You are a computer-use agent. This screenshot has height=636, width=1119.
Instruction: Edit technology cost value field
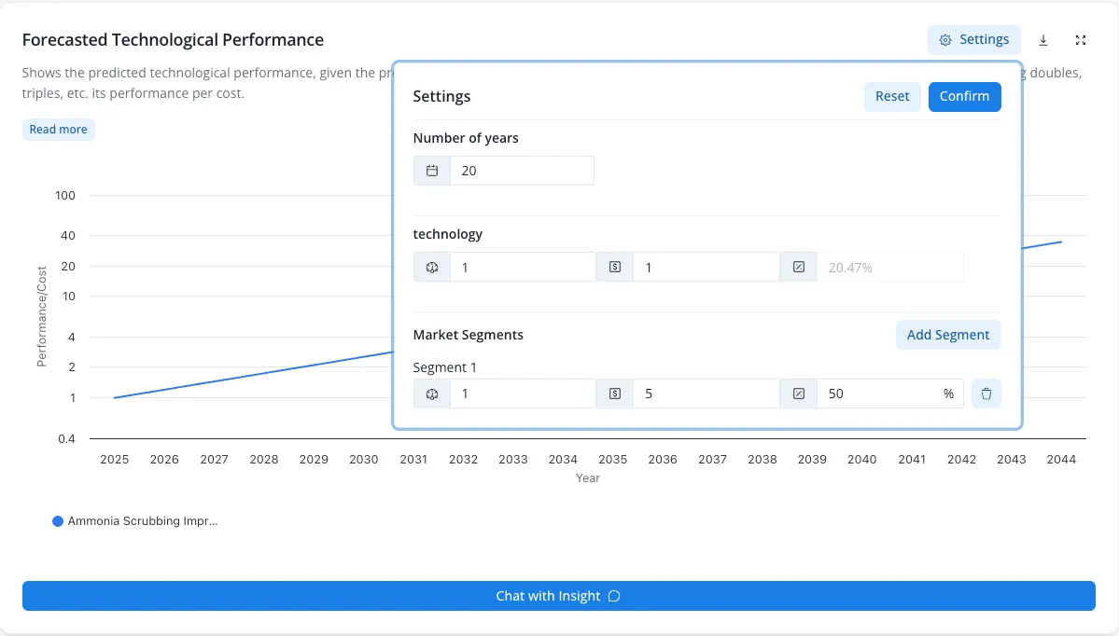(x=706, y=268)
